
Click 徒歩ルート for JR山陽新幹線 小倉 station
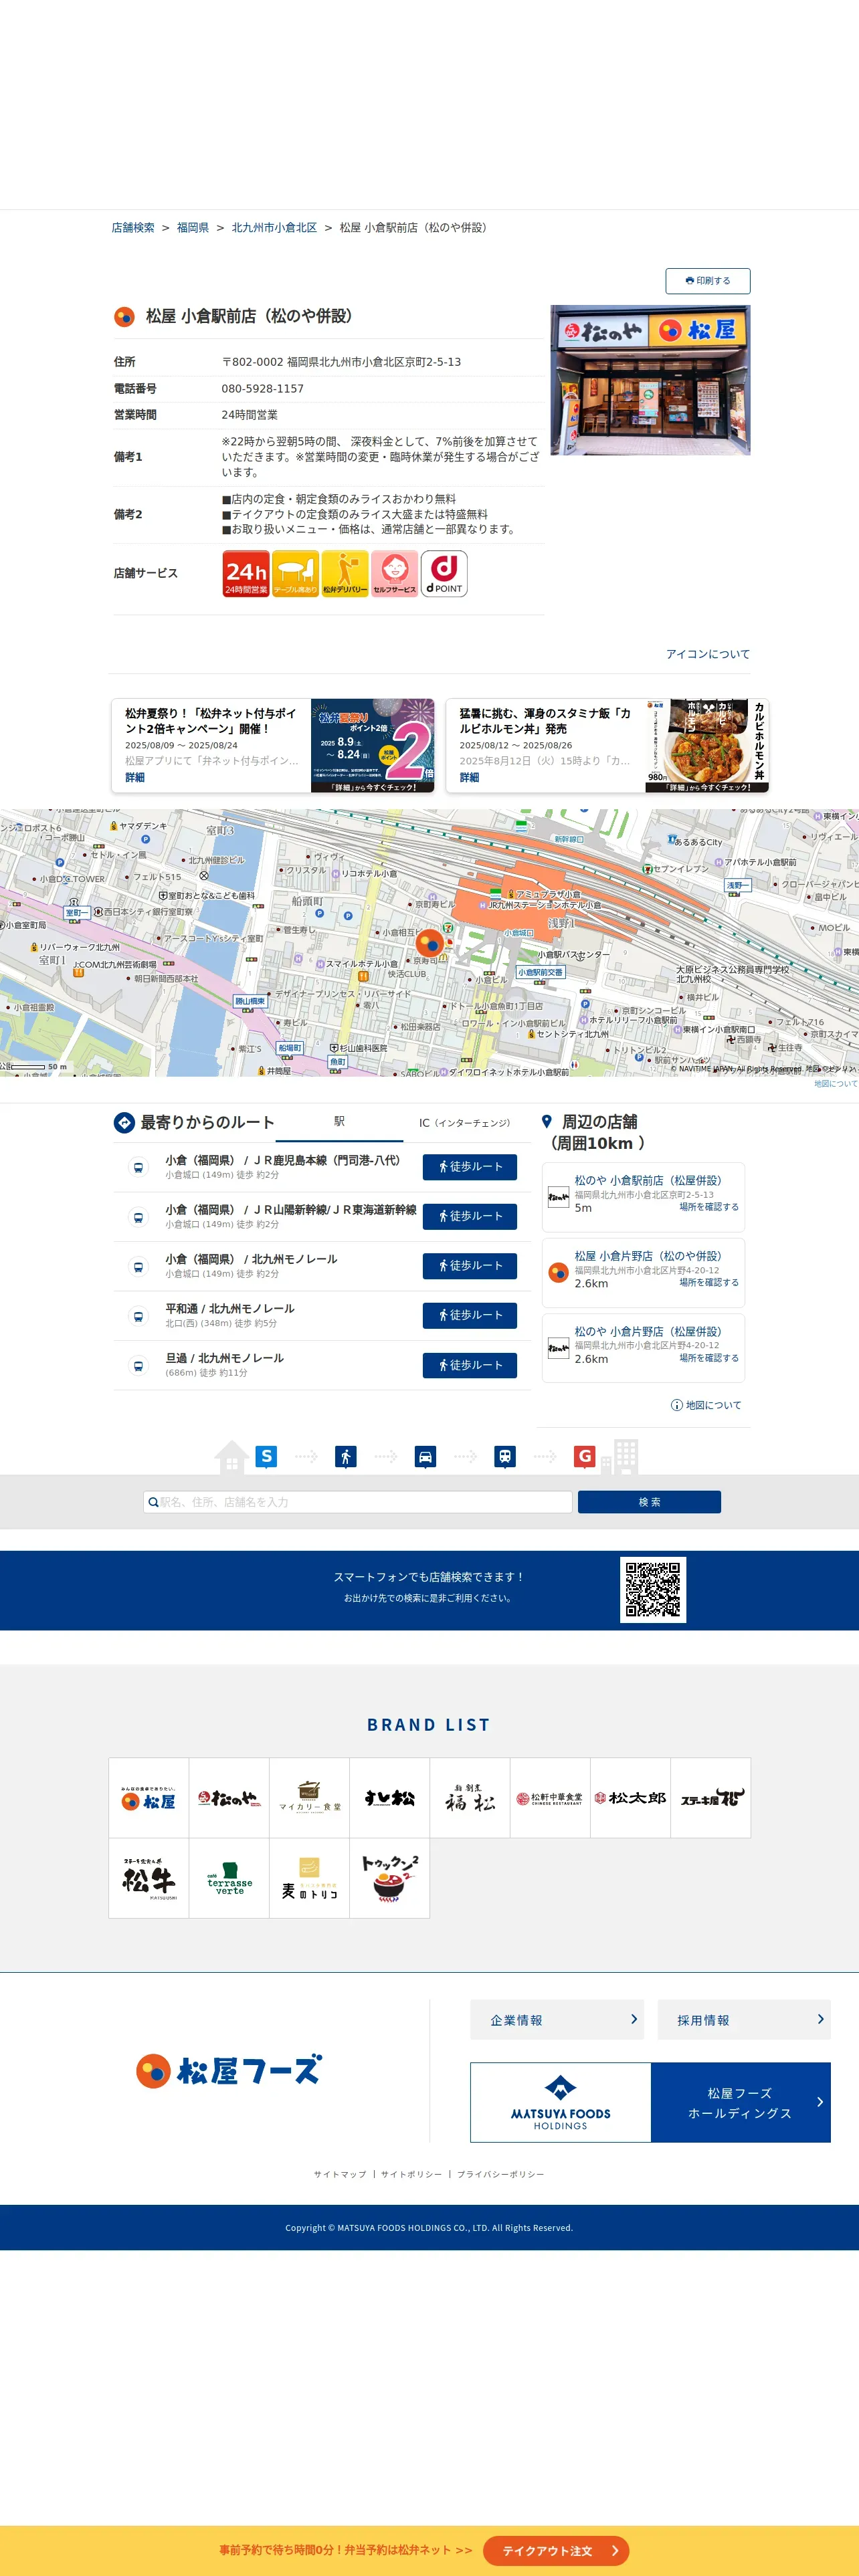(470, 1216)
